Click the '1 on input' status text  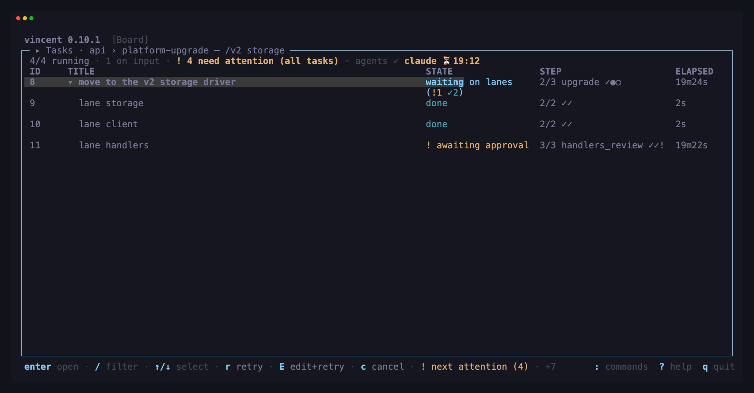pos(133,61)
